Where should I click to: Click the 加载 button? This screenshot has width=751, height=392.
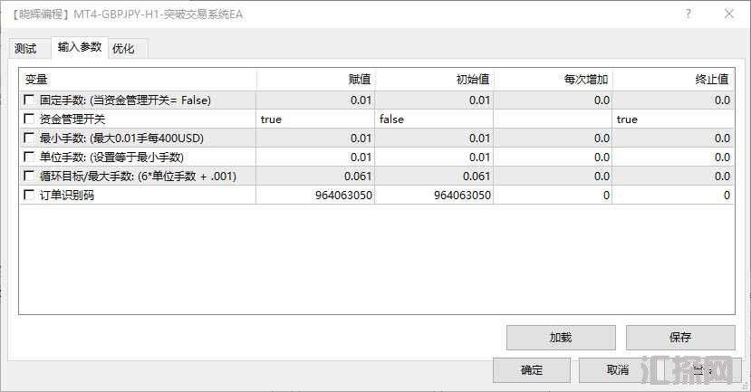pyautogui.click(x=561, y=338)
